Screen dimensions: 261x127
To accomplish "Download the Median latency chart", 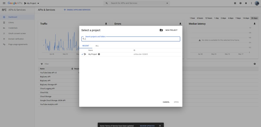I will click(254, 24).
